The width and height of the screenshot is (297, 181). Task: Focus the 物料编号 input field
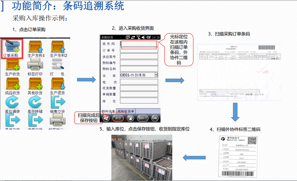tap(139, 63)
